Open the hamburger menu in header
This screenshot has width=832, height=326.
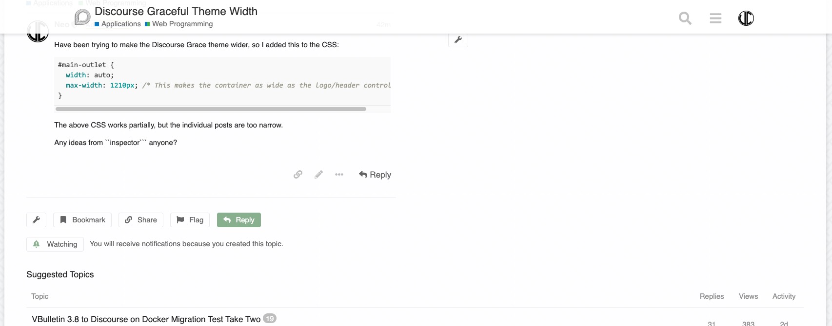[x=715, y=18]
